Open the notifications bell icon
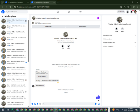Screen dimensions: 140x112 pyautogui.click(x=131, y=12)
